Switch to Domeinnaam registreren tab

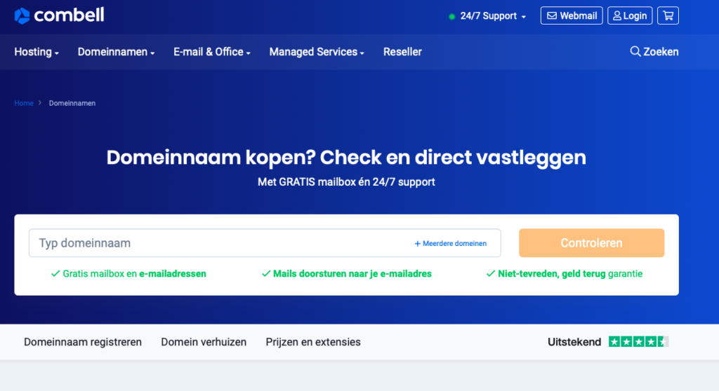[83, 342]
